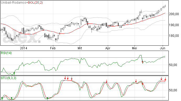Click the green buy arrow in RSI panel
181x101 pixels.
click(x=14, y=74)
